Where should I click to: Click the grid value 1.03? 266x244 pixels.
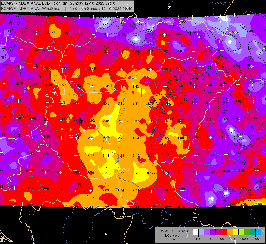coord(165,51)
